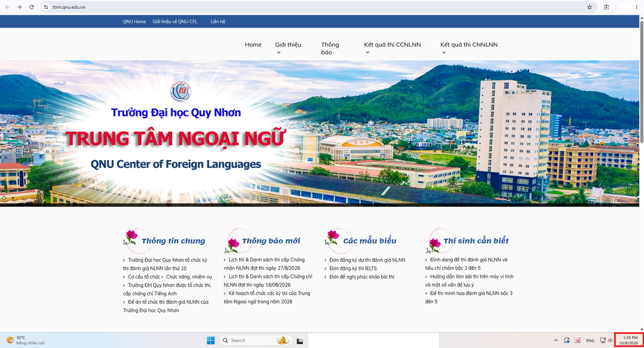The image size is (644, 348).
Task: Show hidden system tray icons
Action: click(x=556, y=340)
